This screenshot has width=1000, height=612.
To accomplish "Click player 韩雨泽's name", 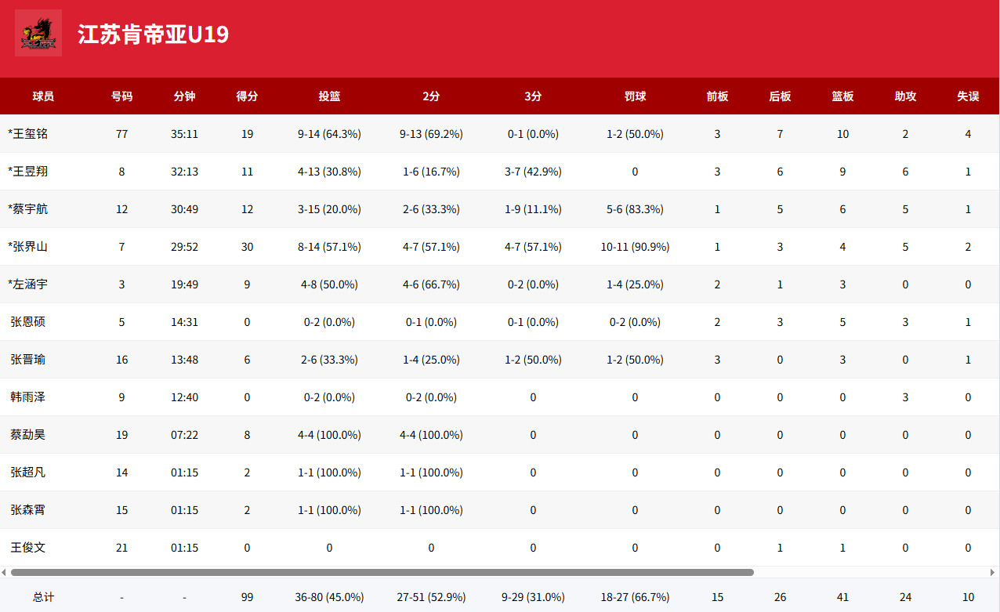I will point(27,397).
